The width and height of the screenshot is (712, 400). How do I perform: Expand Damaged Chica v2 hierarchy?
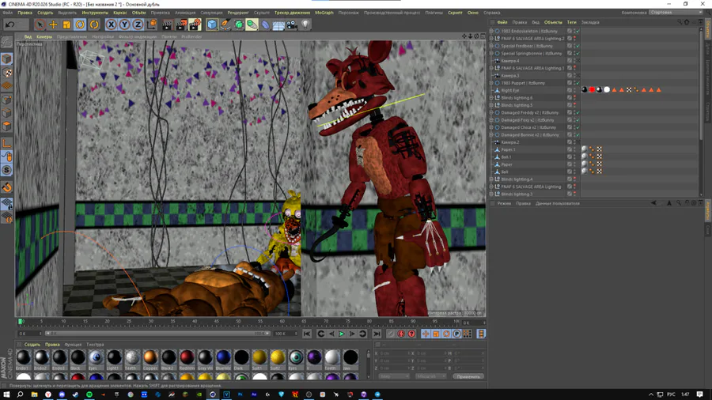tap(491, 127)
